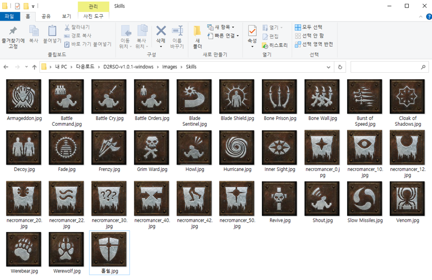Click Select all (모두 선택)

[308, 28]
